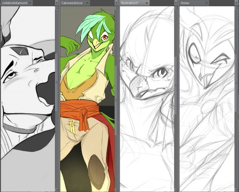This screenshot has height=192, width=239.
Task: Click the scroll-up arrow of the Illustration3* canvas
Action: pos(176,8)
